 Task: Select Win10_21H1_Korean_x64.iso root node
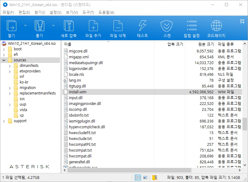click(x=32, y=44)
